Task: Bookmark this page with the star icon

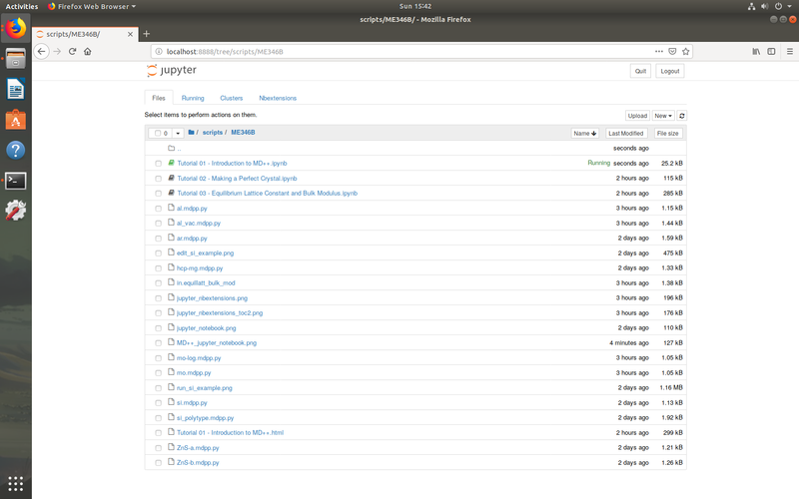Action: coord(685,52)
